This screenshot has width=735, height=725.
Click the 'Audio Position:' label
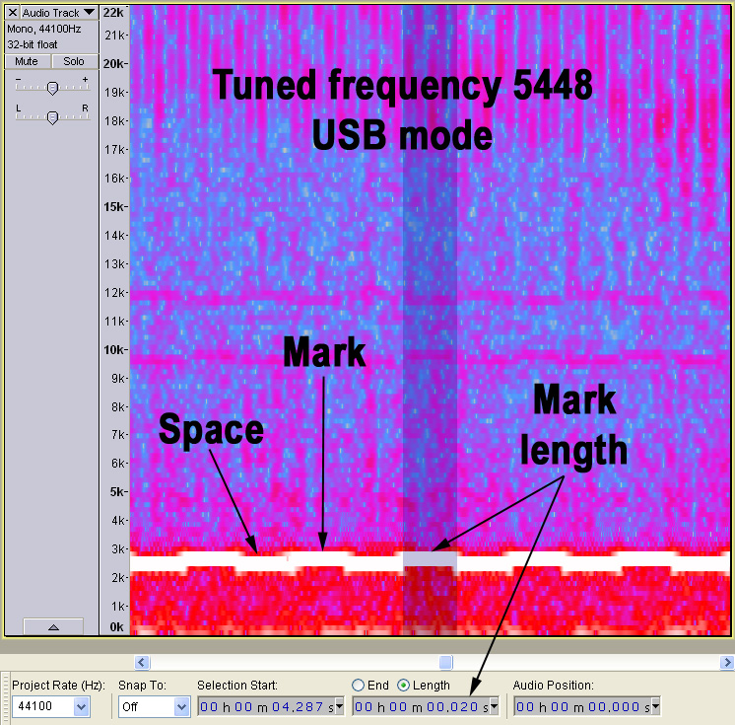pyautogui.click(x=553, y=686)
